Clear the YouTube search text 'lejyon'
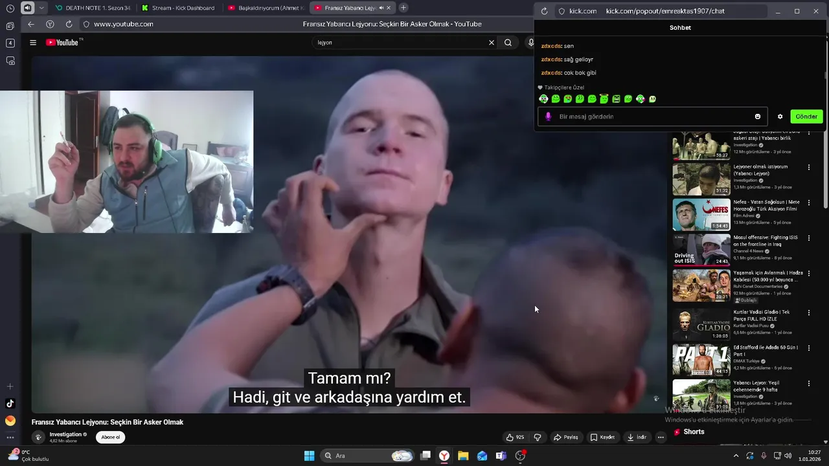This screenshot has height=466, width=829. tap(491, 43)
